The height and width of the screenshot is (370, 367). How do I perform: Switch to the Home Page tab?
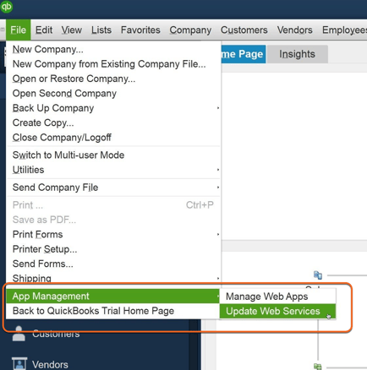[244, 54]
